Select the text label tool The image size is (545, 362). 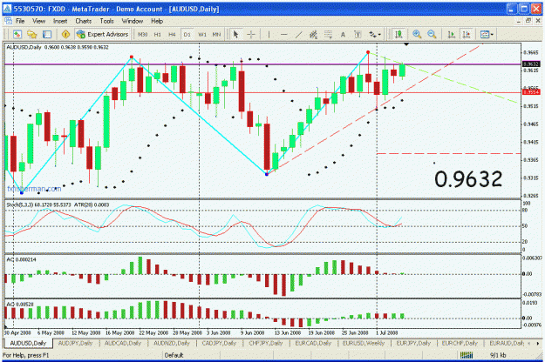coord(358,34)
